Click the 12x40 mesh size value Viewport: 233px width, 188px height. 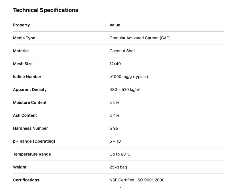(115, 64)
